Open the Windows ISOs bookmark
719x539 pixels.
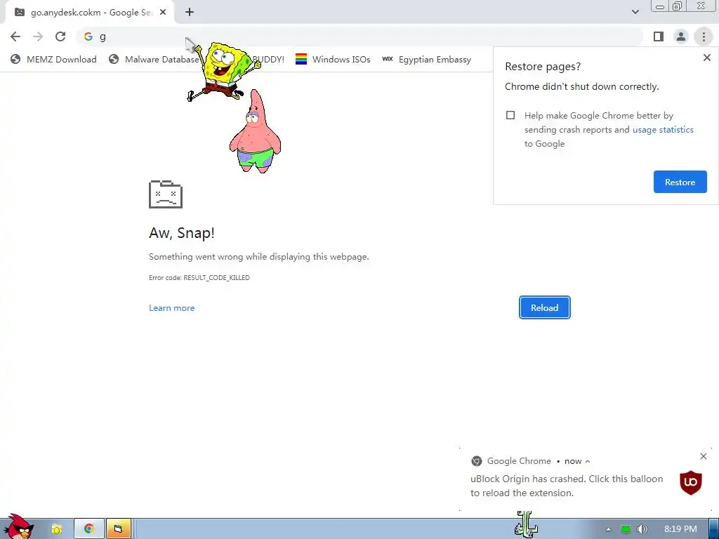(333, 59)
